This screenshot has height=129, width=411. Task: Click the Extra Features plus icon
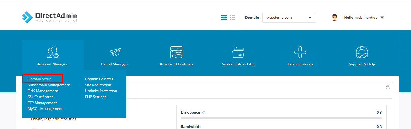[x=300, y=52]
